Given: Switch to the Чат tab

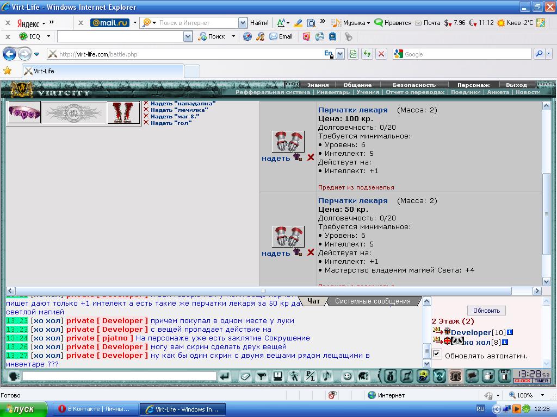Looking at the screenshot, I should point(313,301).
